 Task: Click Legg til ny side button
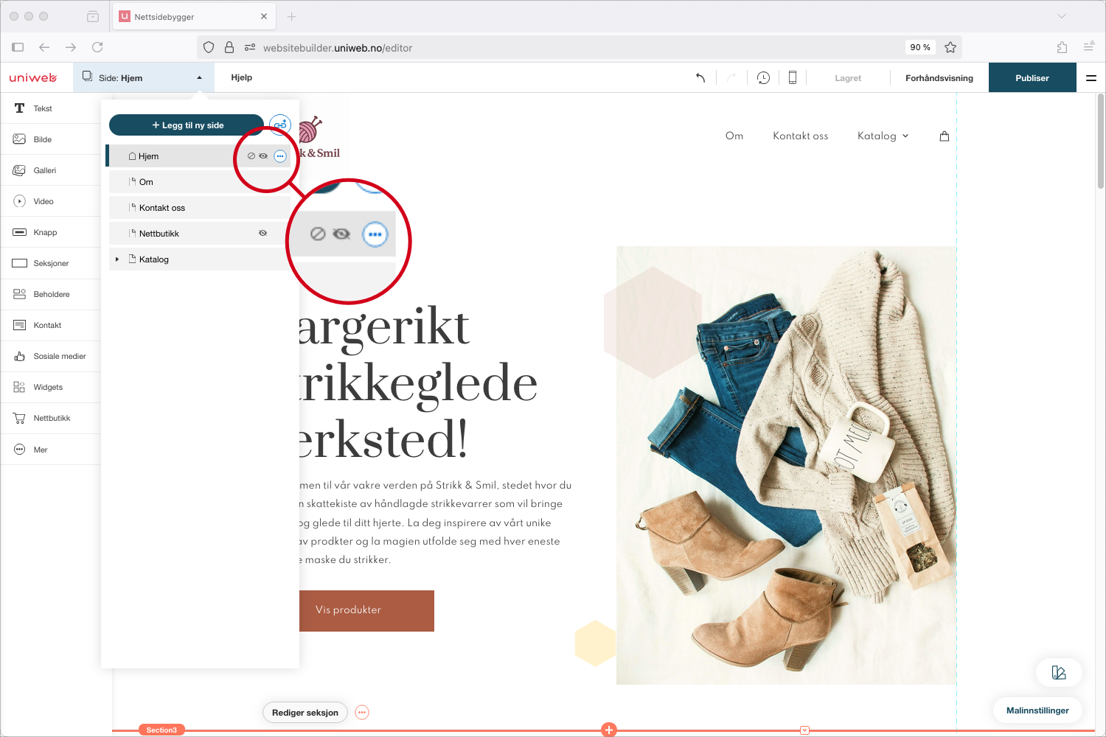pos(187,125)
